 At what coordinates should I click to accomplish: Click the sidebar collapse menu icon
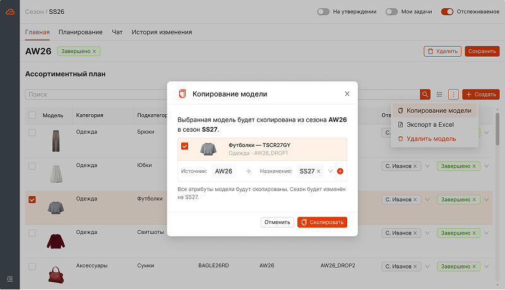point(10,279)
